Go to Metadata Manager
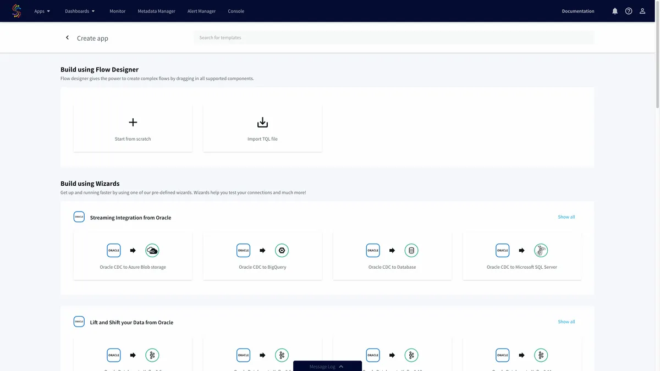The width and height of the screenshot is (660, 371). (156, 11)
